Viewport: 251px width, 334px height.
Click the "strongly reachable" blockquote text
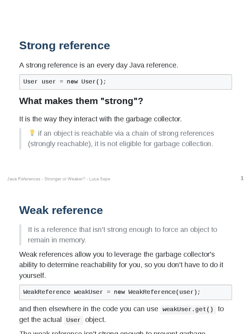pos(120,144)
